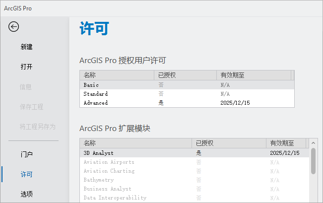Image resolution: width=323 pixels, height=203 pixels.
Task: Go to the 门户 page
Action: pyautogui.click(x=26, y=154)
